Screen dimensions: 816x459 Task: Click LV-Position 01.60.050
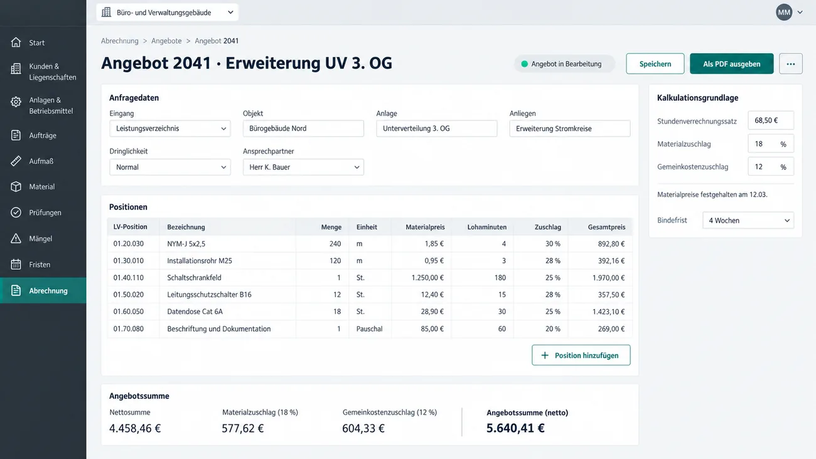pyautogui.click(x=129, y=312)
